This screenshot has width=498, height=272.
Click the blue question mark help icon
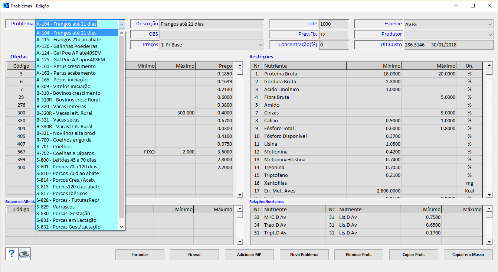point(12,254)
